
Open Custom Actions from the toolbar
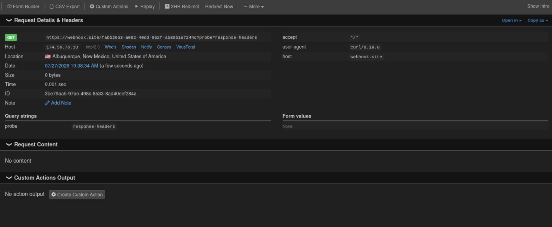(x=109, y=6)
